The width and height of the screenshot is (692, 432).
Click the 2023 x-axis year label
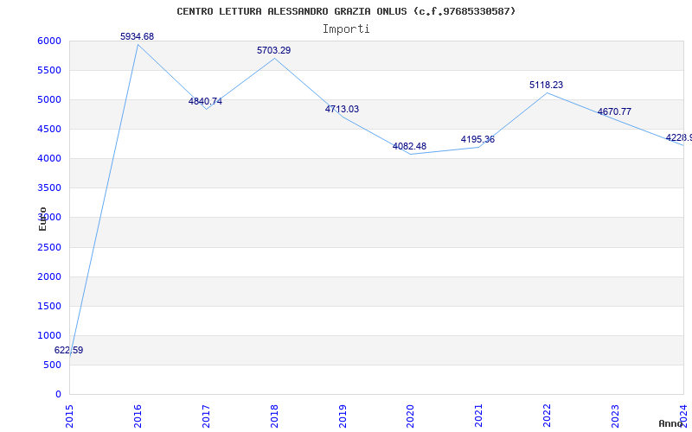(x=615, y=416)
